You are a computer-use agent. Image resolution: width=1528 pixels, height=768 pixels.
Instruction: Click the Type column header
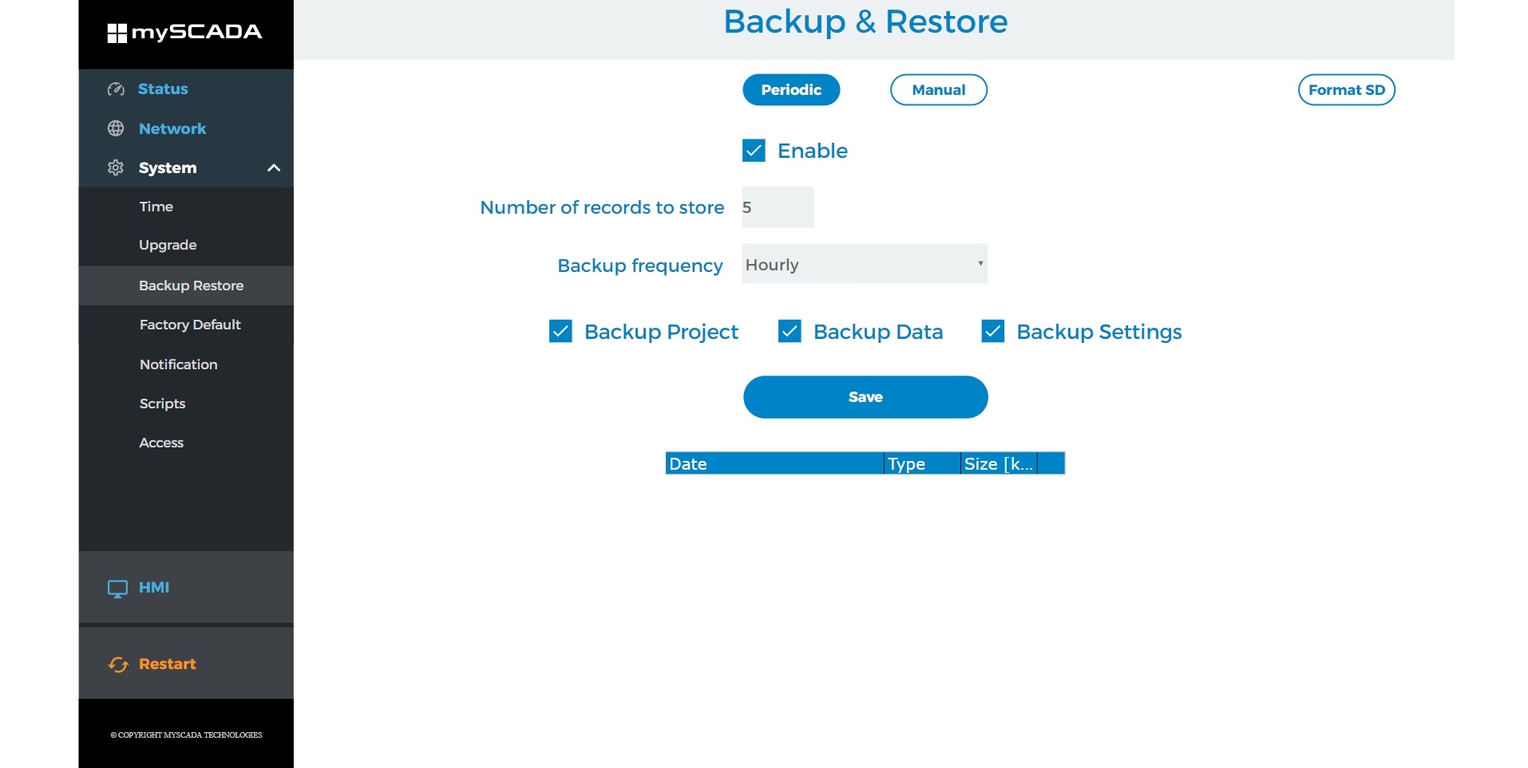tap(922, 463)
